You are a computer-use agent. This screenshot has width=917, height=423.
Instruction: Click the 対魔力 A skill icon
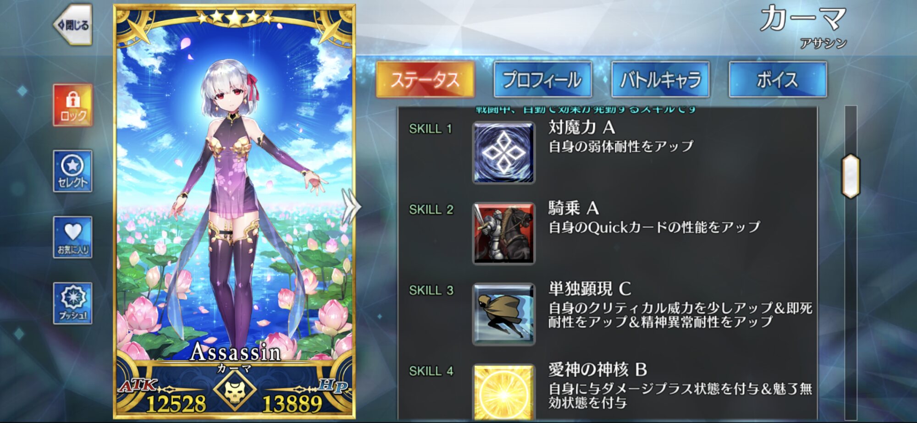504,153
